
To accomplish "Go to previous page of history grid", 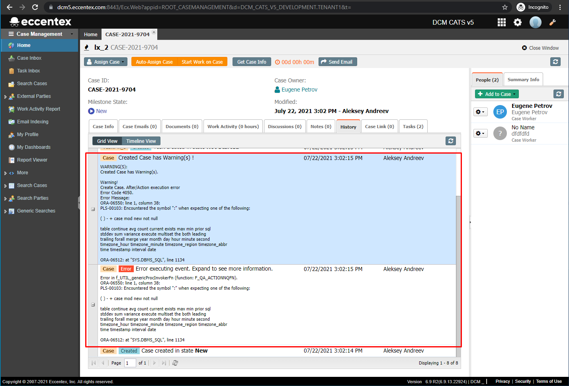I will (x=103, y=363).
